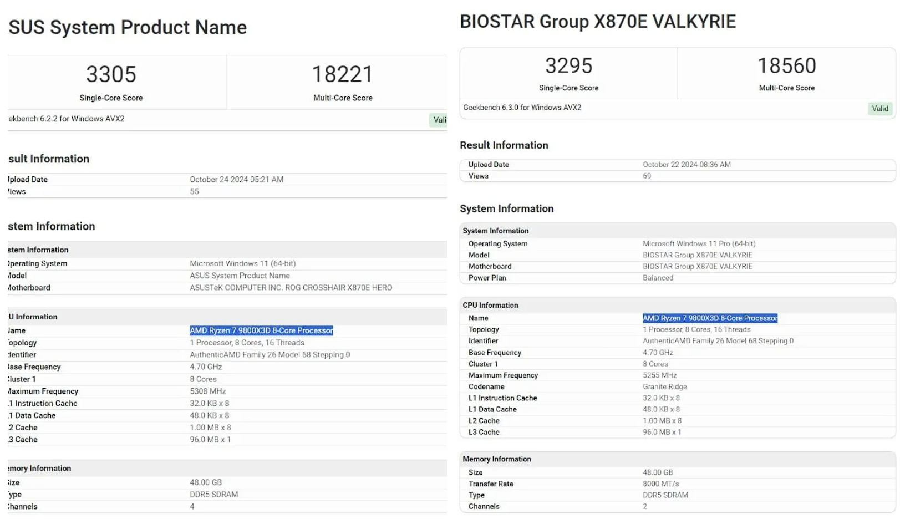This screenshot has width=900, height=519.
Task: Click the Result Information heading in BIOSTAR panel
Action: point(504,145)
